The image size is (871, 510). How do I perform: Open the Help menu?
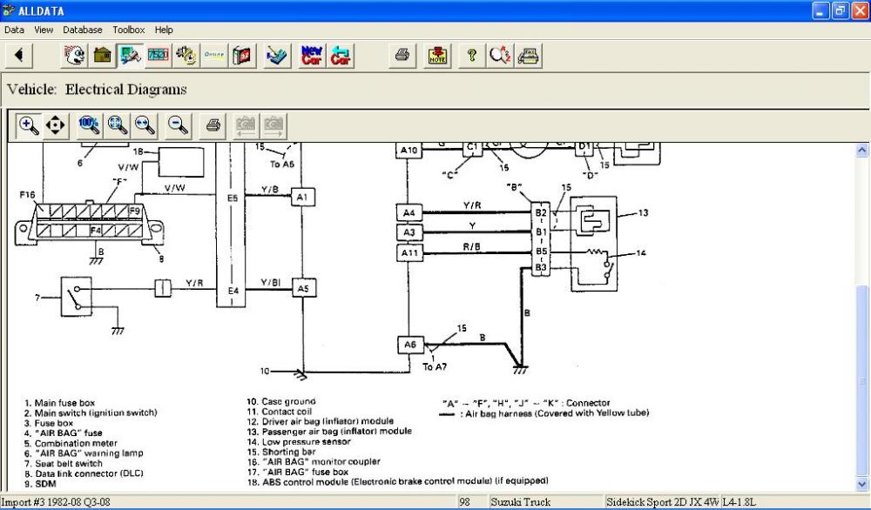click(164, 30)
